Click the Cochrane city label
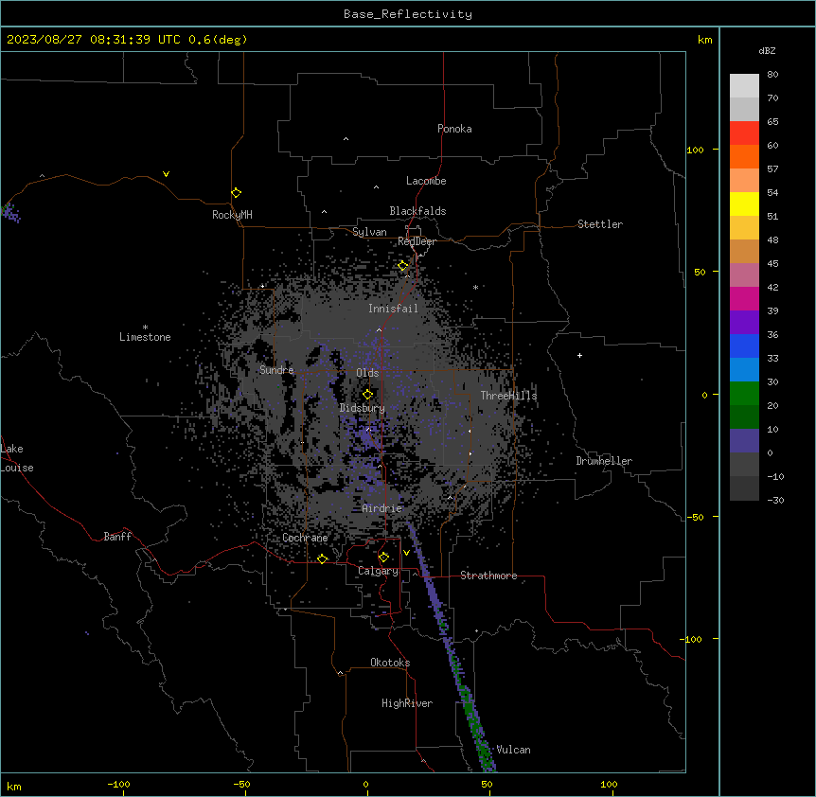Viewport: 816px width, 797px height. tap(305, 538)
